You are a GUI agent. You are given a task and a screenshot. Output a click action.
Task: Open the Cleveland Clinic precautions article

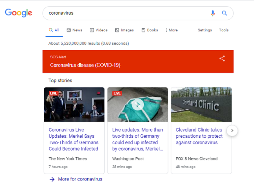click(x=199, y=136)
